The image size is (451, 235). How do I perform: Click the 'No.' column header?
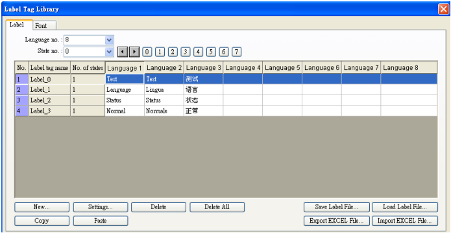coord(21,68)
